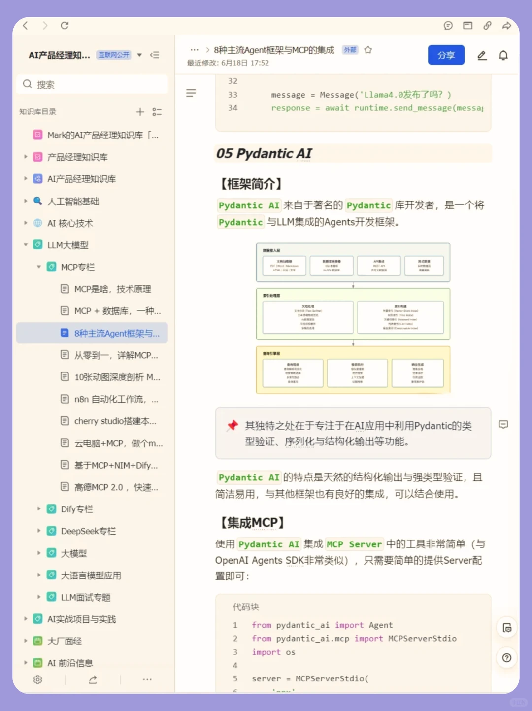Reload the page with refresh icon

pyautogui.click(x=65, y=25)
